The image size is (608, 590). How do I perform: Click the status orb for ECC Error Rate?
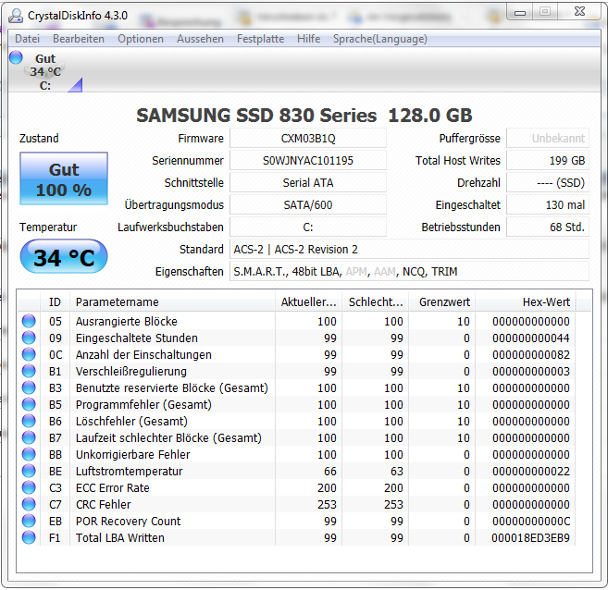pyautogui.click(x=29, y=487)
